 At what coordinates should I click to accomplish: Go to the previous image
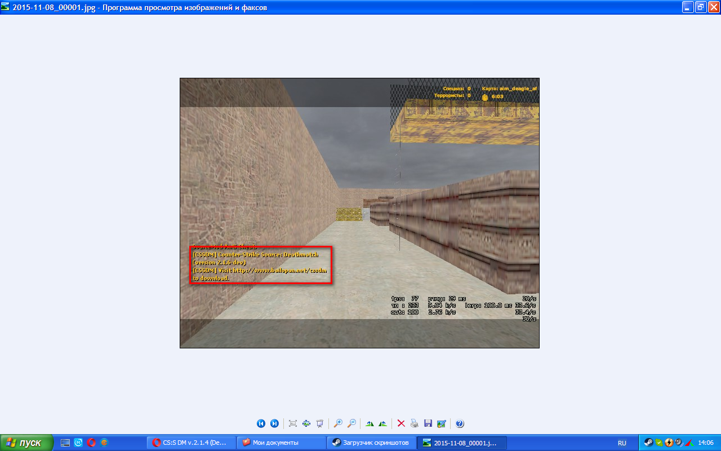[x=261, y=423]
